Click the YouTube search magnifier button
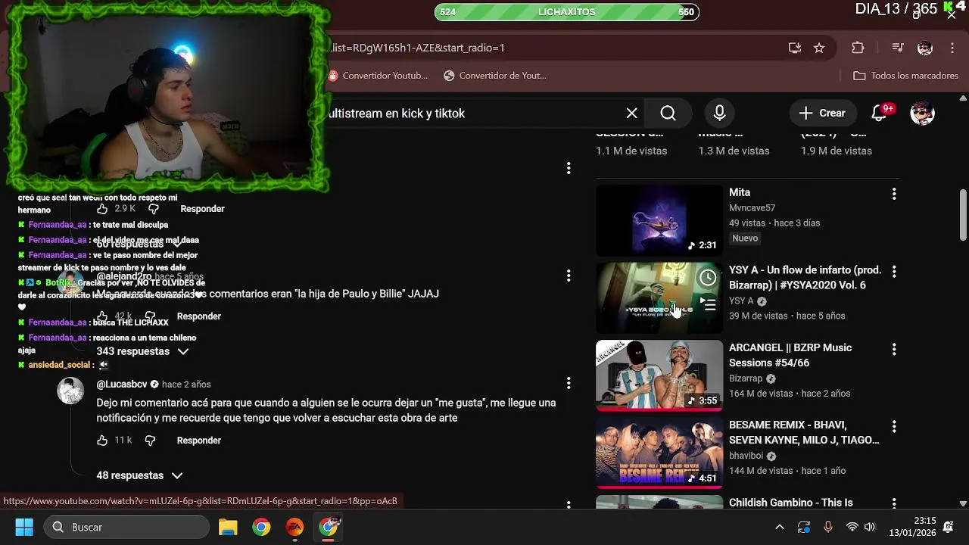This screenshot has height=545, width=969. [668, 113]
